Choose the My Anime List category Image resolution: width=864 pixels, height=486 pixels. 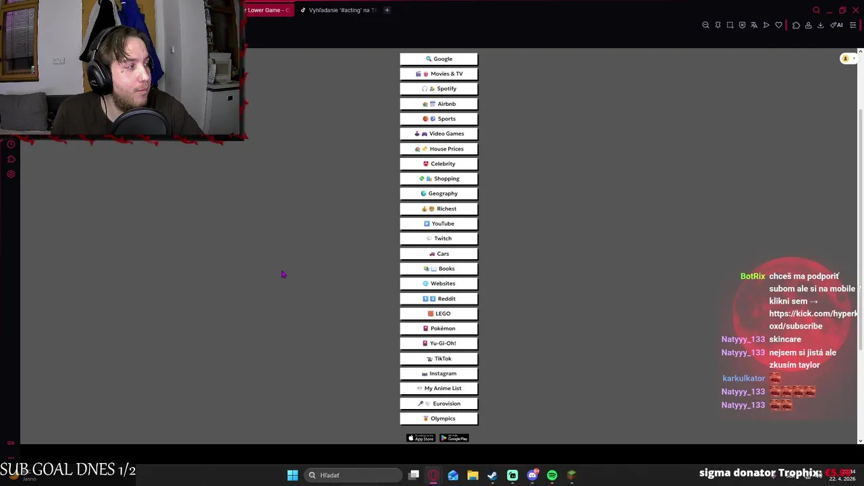439,388
